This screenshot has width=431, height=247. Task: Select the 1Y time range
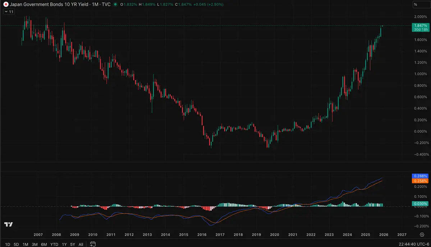64,244
